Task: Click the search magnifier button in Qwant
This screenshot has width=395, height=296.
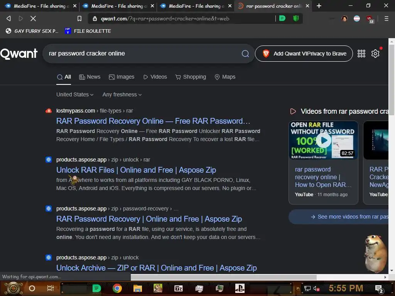Action: tap(245, 53)
